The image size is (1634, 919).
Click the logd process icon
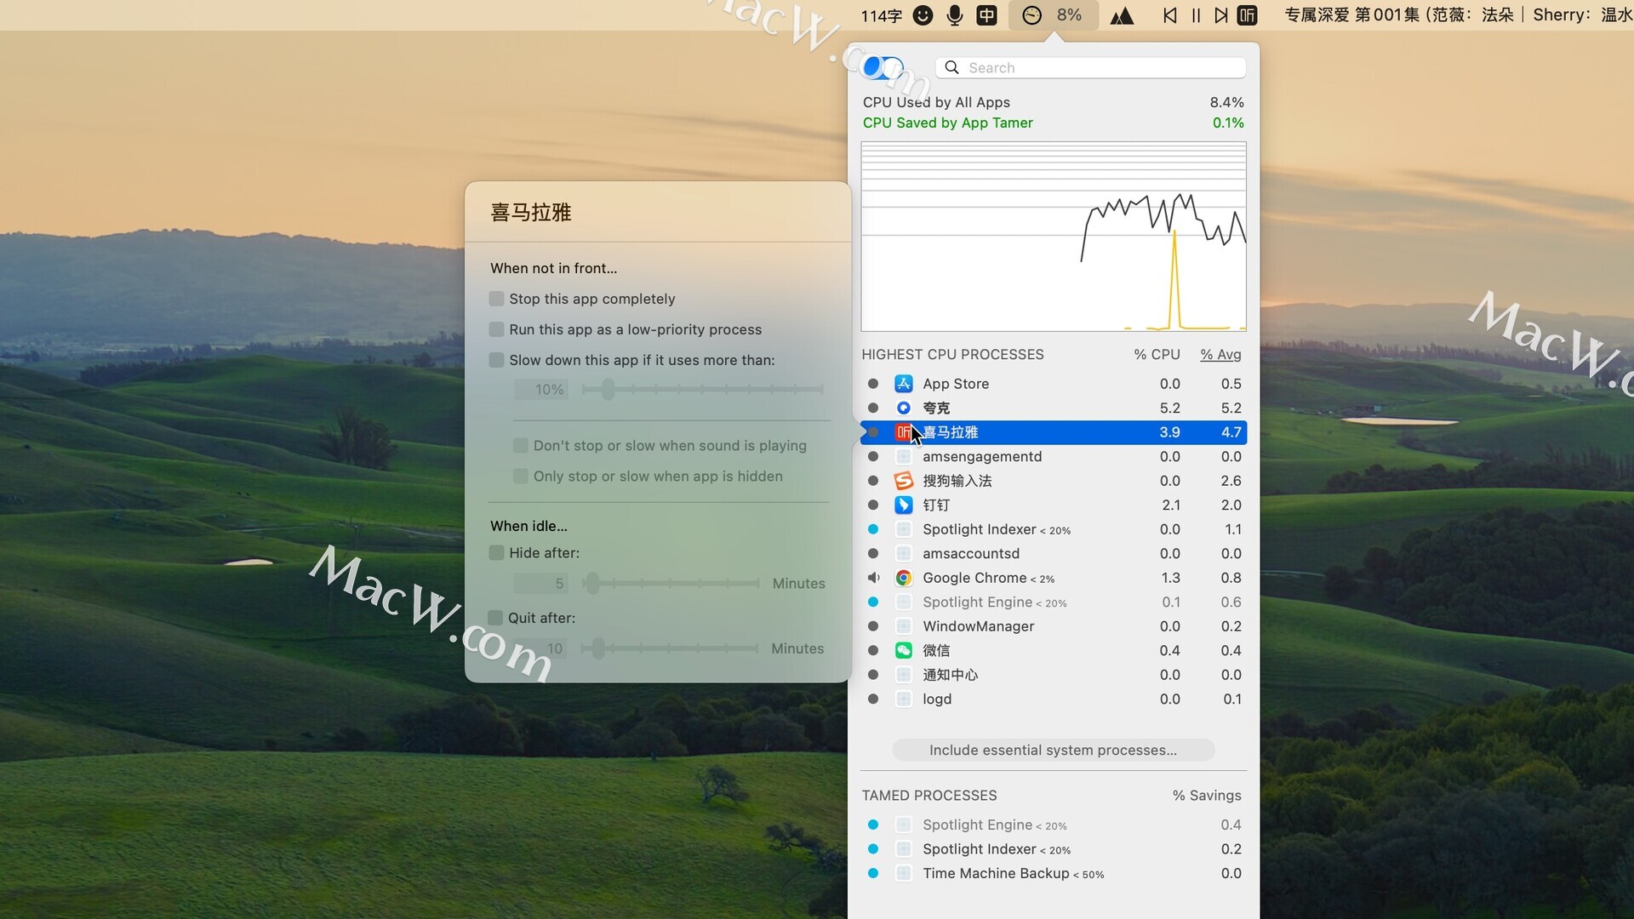[904, 699]
